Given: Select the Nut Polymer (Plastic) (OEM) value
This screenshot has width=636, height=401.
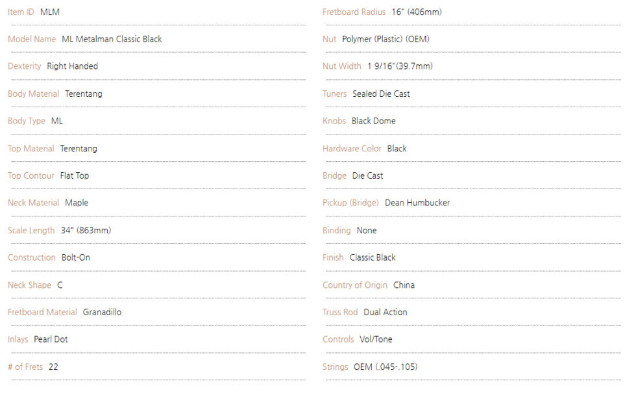Looking at the screenshot, I should click(385, 39).
